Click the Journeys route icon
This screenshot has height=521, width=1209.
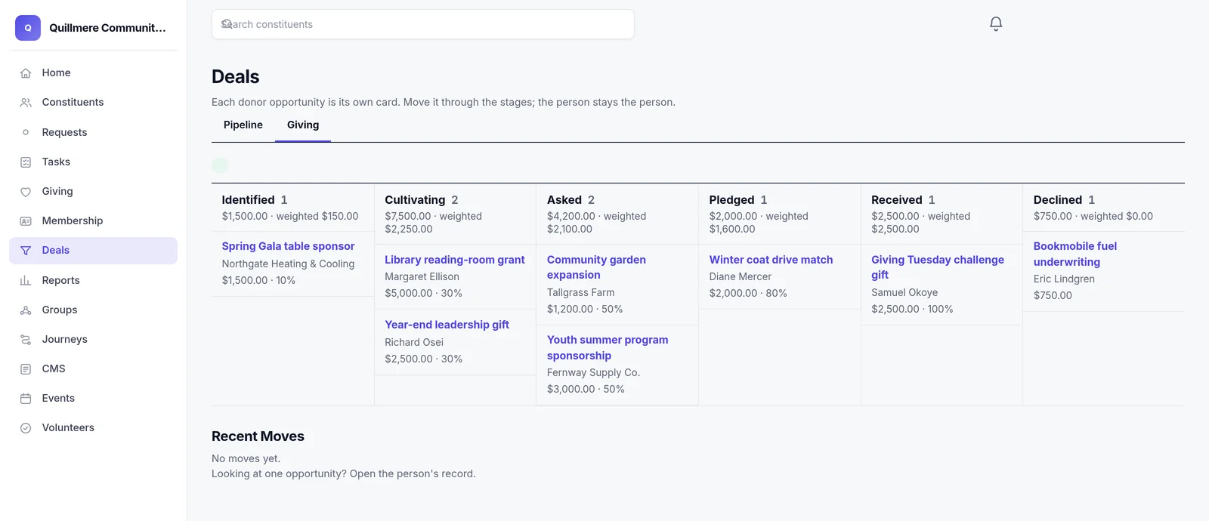pos(26,340)
